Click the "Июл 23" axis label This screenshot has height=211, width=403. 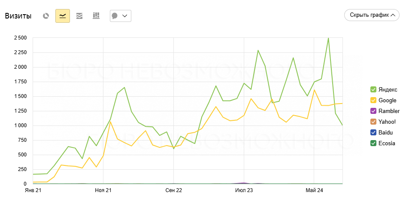tap(244, 190)
